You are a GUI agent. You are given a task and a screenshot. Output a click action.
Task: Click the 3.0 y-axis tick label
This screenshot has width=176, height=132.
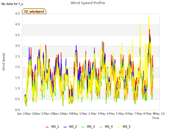(17, 46)
